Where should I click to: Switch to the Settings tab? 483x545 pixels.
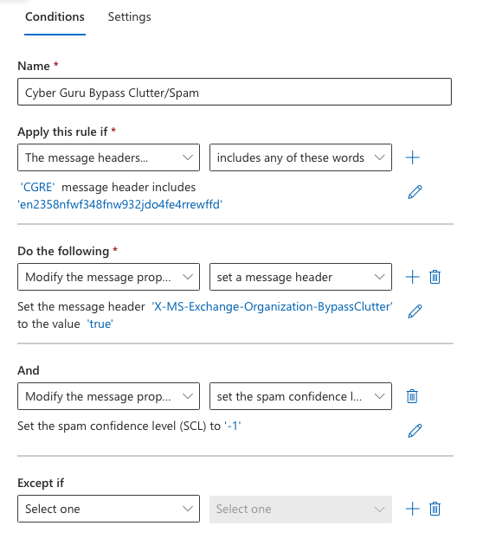click(129, 17)
